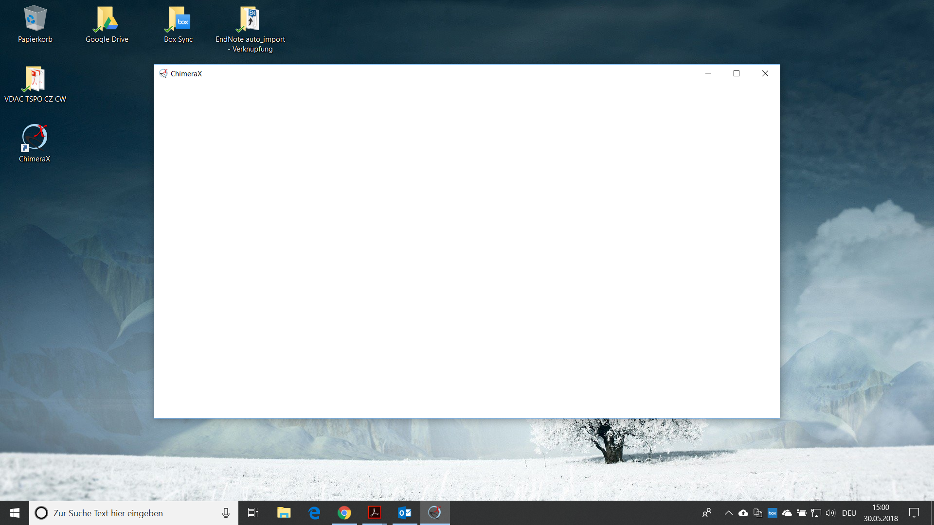Open the ChimeraX title bar system menu

(164, 73)
